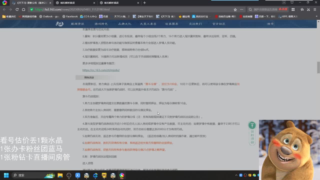Open the 百度 bookmark with paw icon
The image size is (320, 180).
pyautogui.click(x=104, y=16)
